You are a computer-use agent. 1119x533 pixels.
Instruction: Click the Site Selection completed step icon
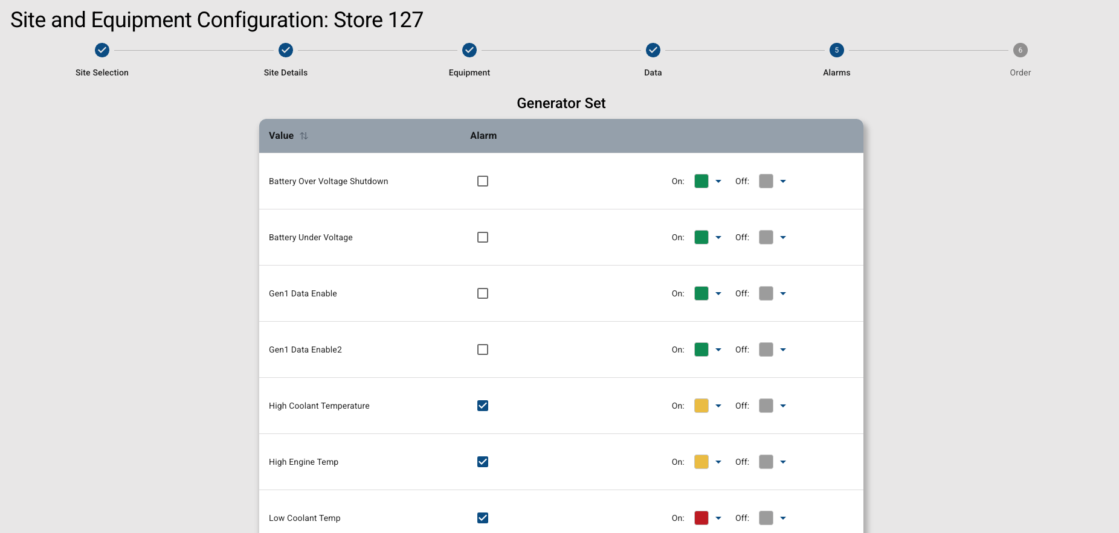point(102,50)
